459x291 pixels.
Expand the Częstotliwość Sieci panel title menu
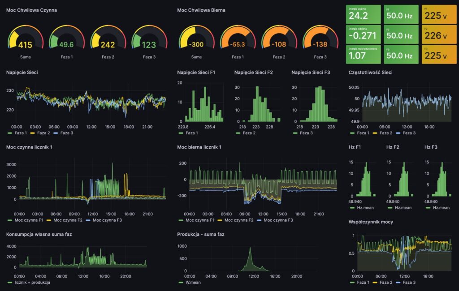click(370, 72)
